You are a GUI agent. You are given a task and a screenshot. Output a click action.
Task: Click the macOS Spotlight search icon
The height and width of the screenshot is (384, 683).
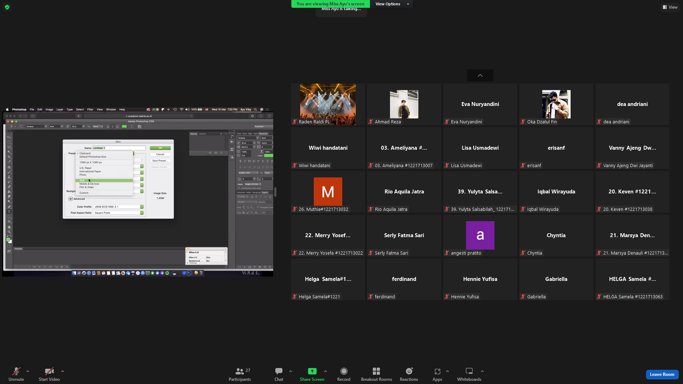click(x=255, y=110)
